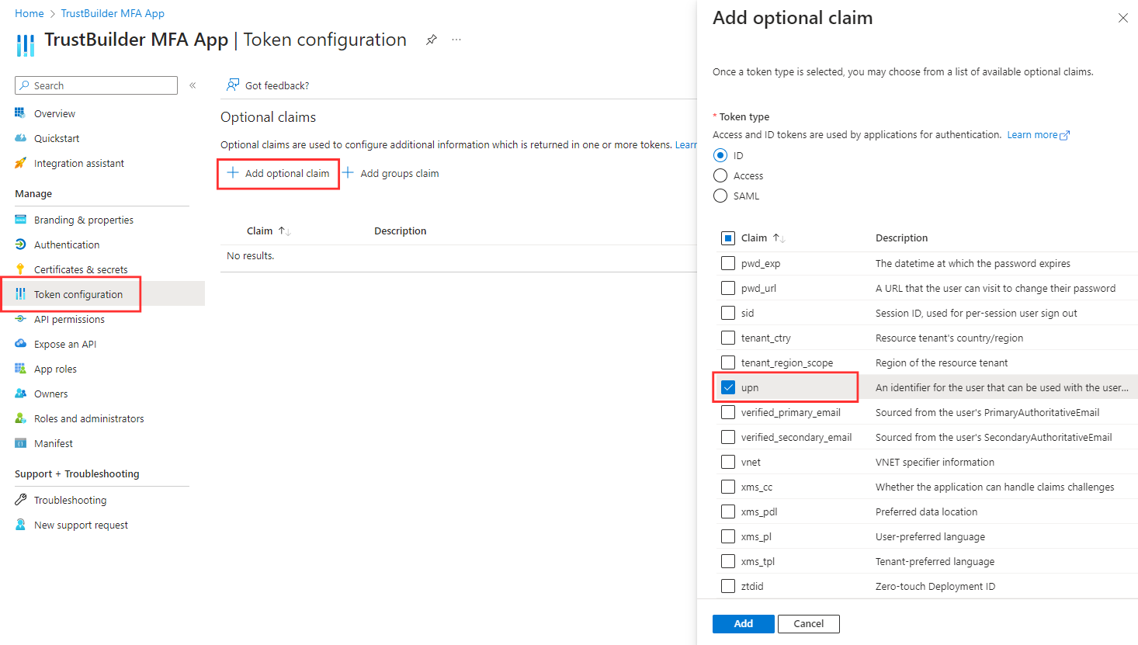
Task: Check the tenant_ctry claim checkbox
Action: pos(728,338)
